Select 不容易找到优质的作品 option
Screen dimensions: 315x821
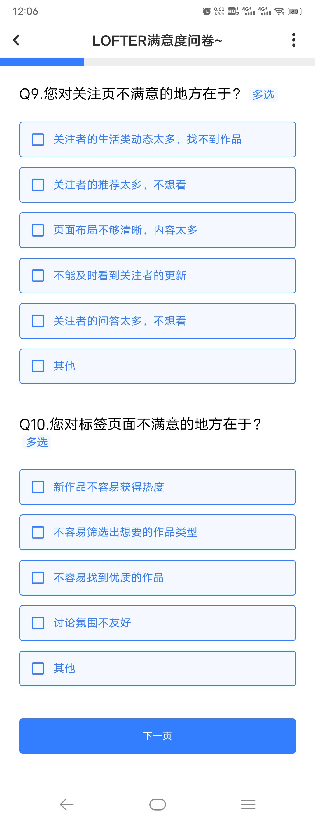tap(157, 578)
